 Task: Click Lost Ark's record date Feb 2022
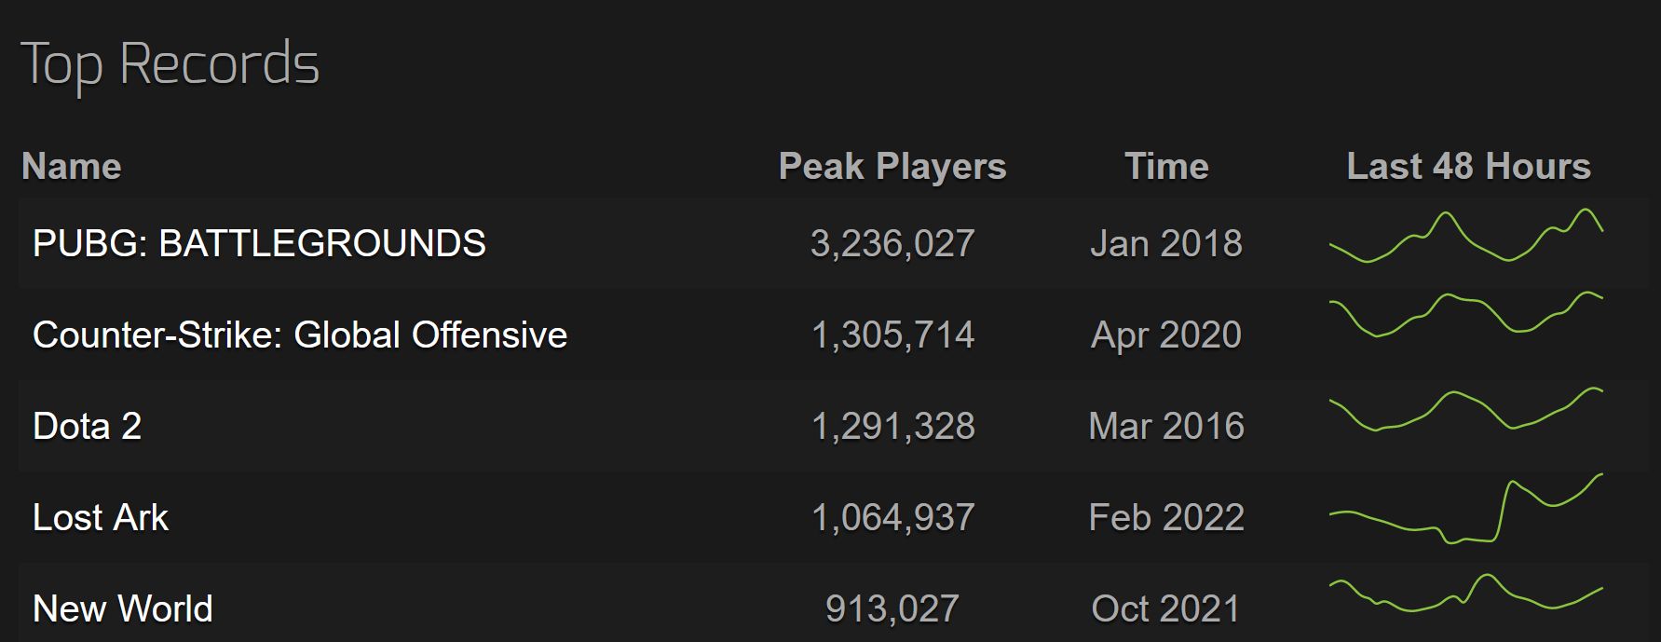tap(1166, 517)
